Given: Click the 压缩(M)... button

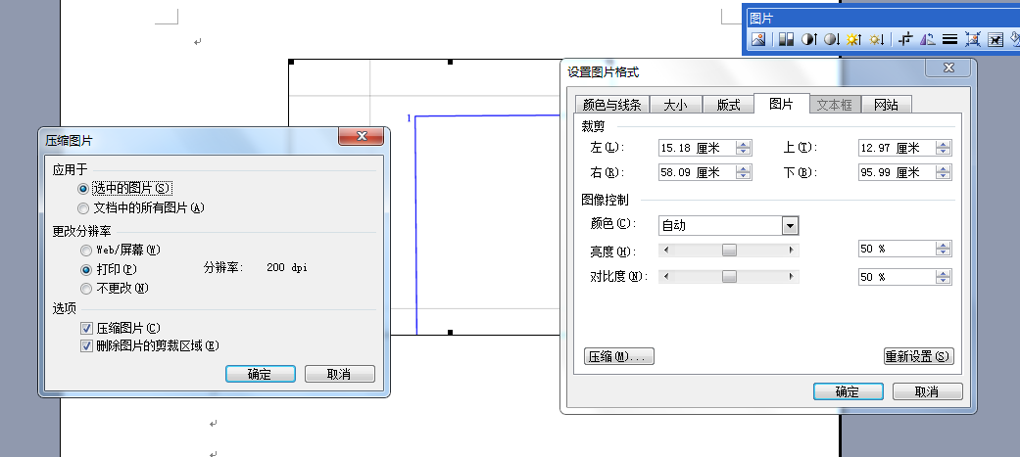Looking at the screenshot, I should point(618,356).
